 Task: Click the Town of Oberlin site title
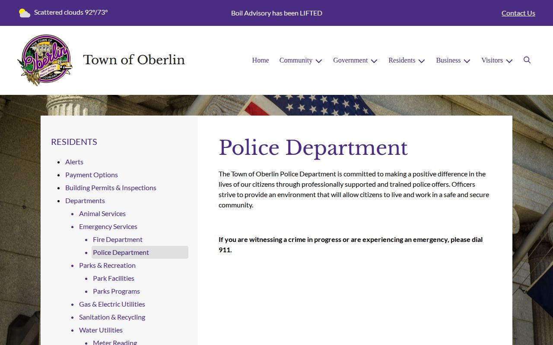pyautogui.click(x=134, y=60)
